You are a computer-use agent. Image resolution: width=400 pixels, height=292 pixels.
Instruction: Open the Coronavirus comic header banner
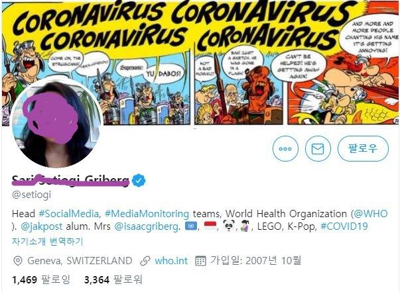tap(200, 63)
